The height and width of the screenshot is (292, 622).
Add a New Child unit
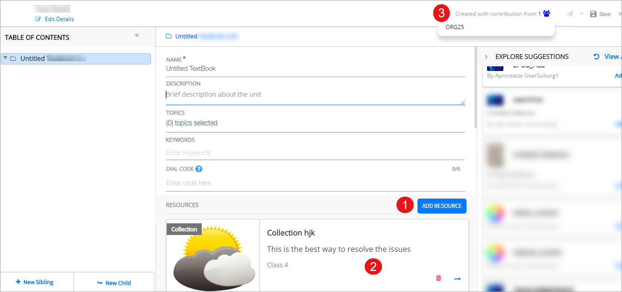(x=114, y=283)
